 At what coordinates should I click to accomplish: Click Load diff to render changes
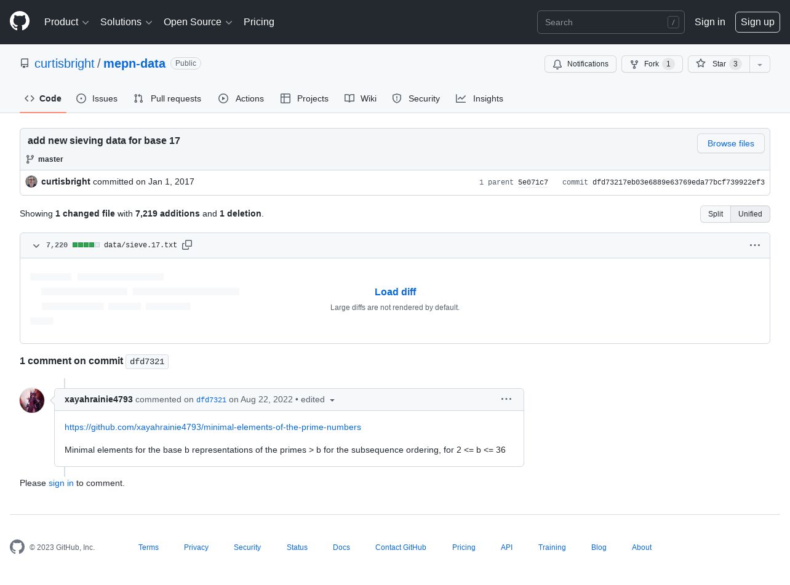point(396,292)
